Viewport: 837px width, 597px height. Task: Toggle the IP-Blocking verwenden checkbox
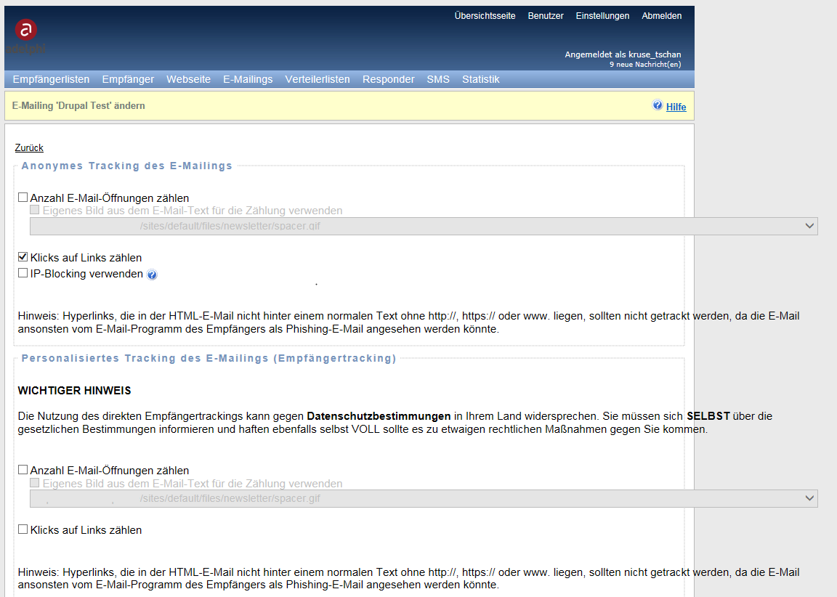click(x=23, y=274)
